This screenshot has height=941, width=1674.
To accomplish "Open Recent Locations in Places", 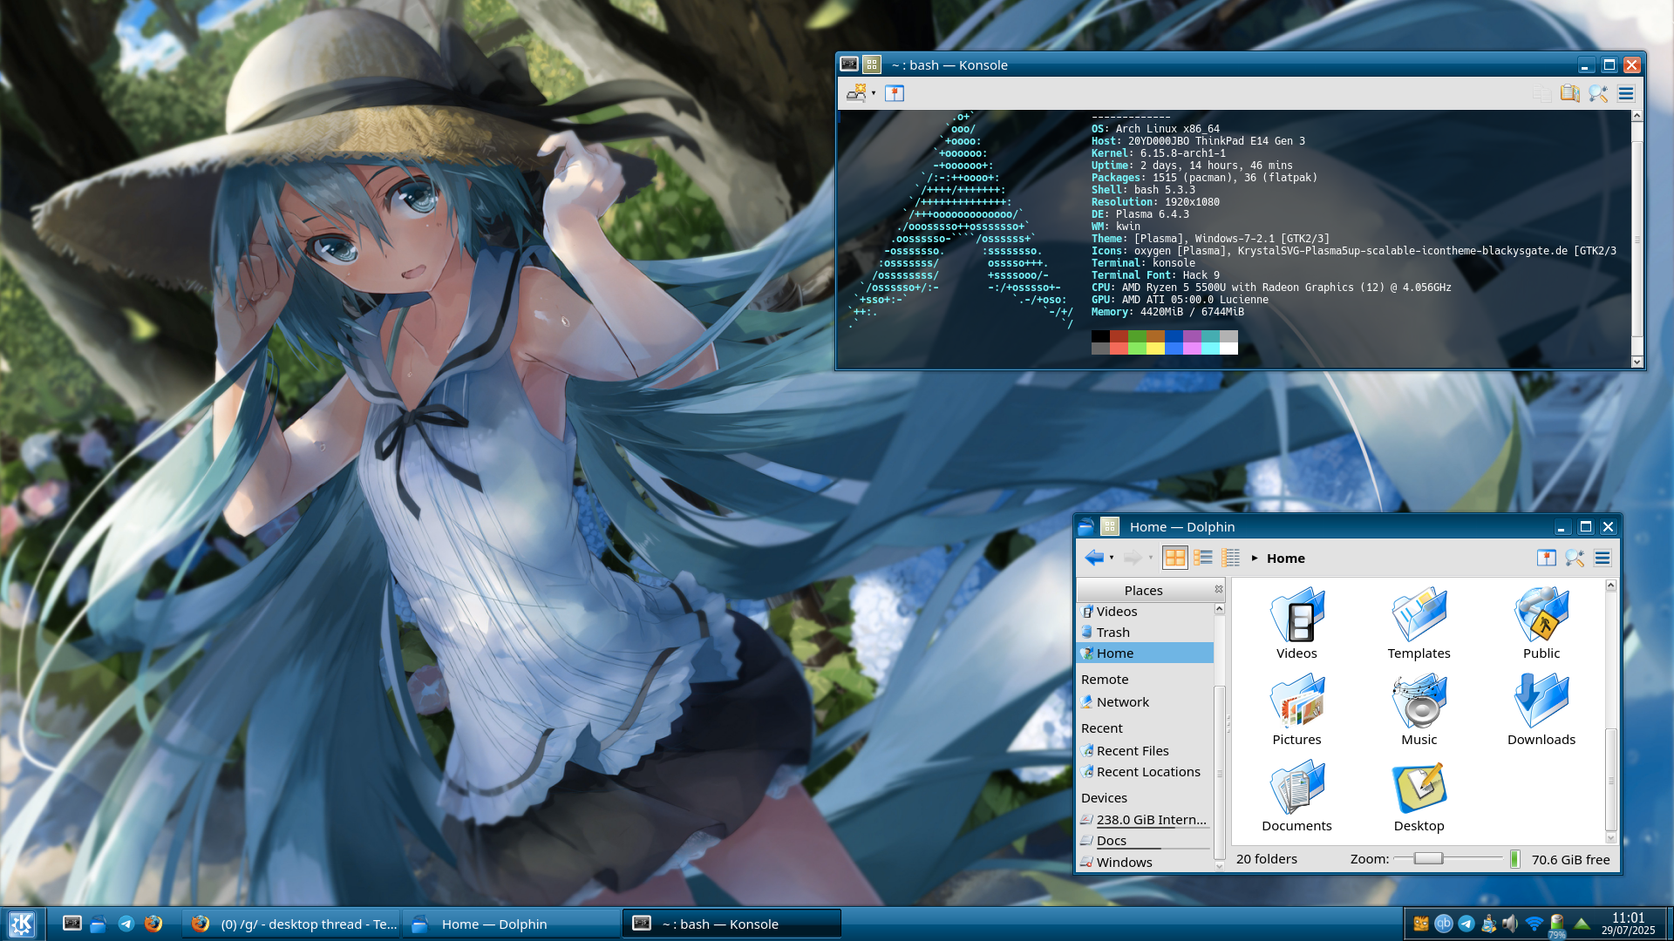I will [1145, 772].
